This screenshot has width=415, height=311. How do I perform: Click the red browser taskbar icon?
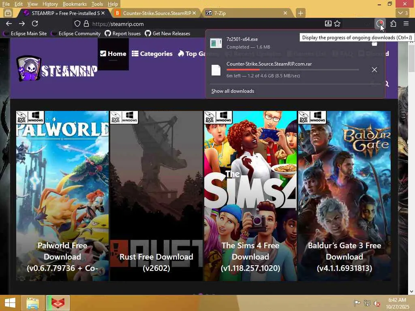pos(58,303)
